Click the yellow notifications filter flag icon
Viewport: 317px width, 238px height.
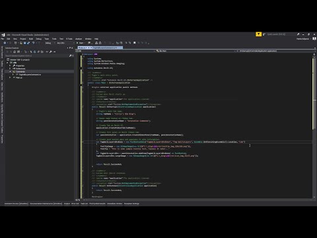click(x=258, y=34)
